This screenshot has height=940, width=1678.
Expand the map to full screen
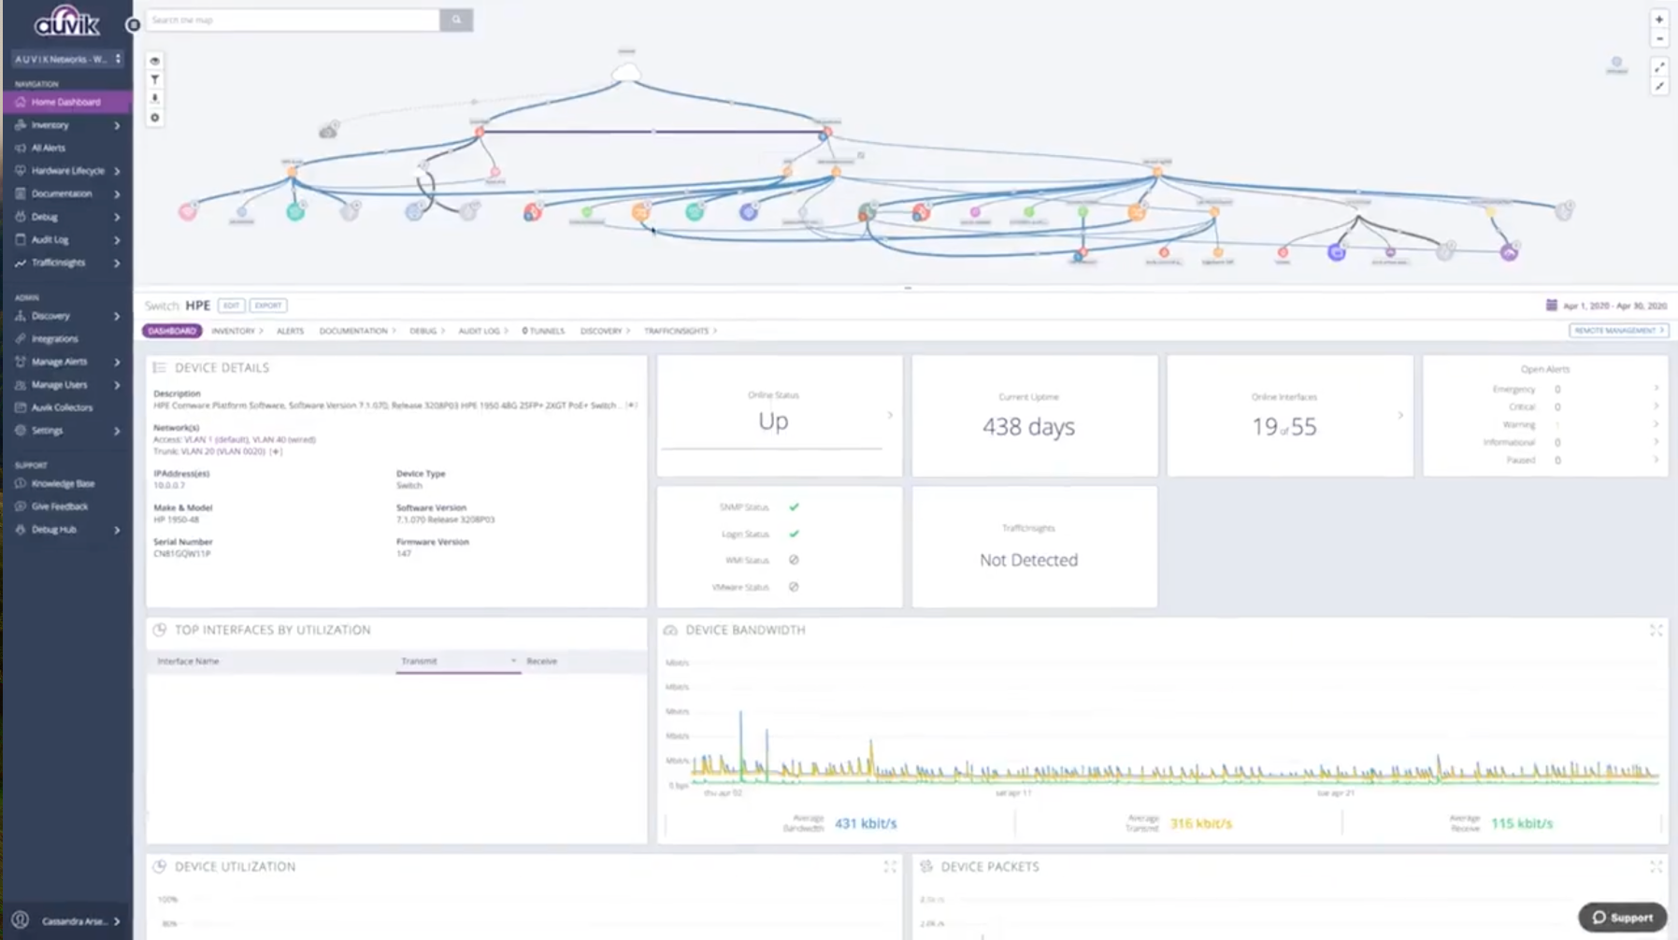pyautogui.click(x=1659, y=67)
